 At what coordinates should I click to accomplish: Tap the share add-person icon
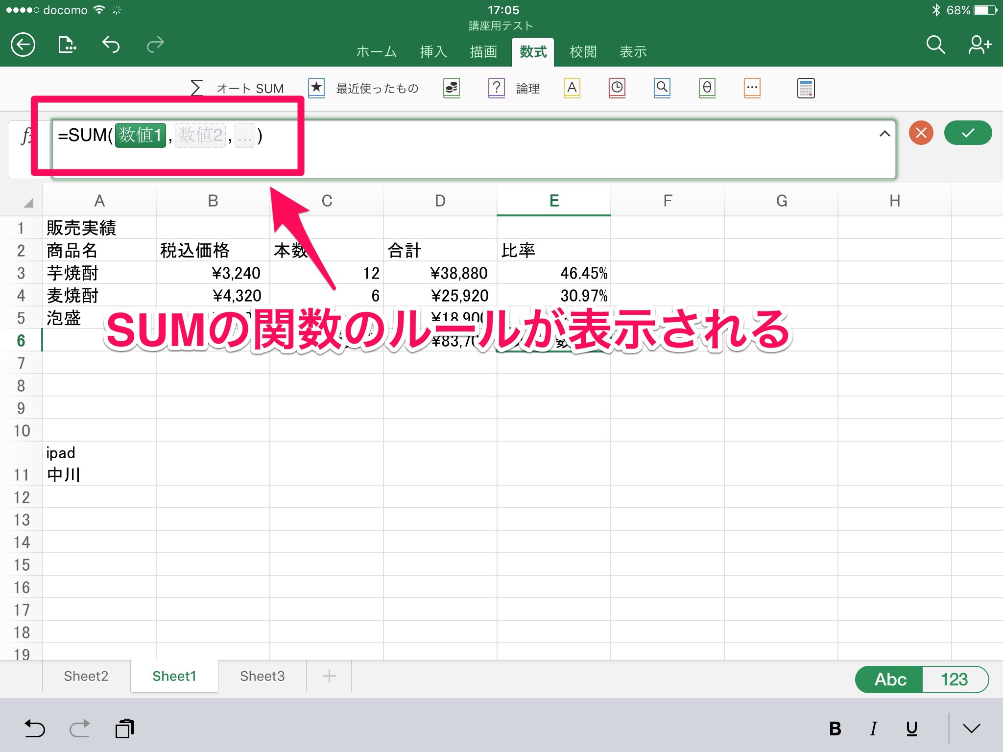click(979, 45)
